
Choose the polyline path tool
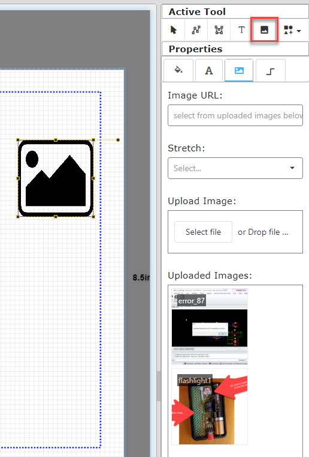point(196,30)
